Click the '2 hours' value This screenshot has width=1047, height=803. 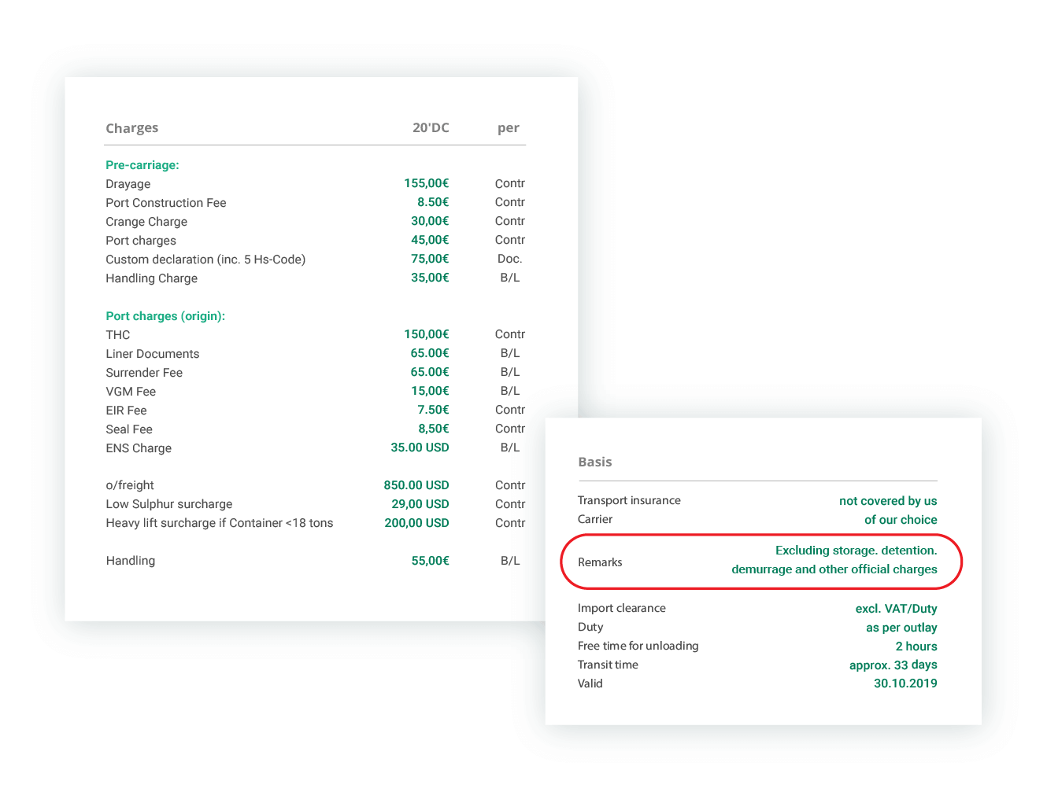coord(916,646)
